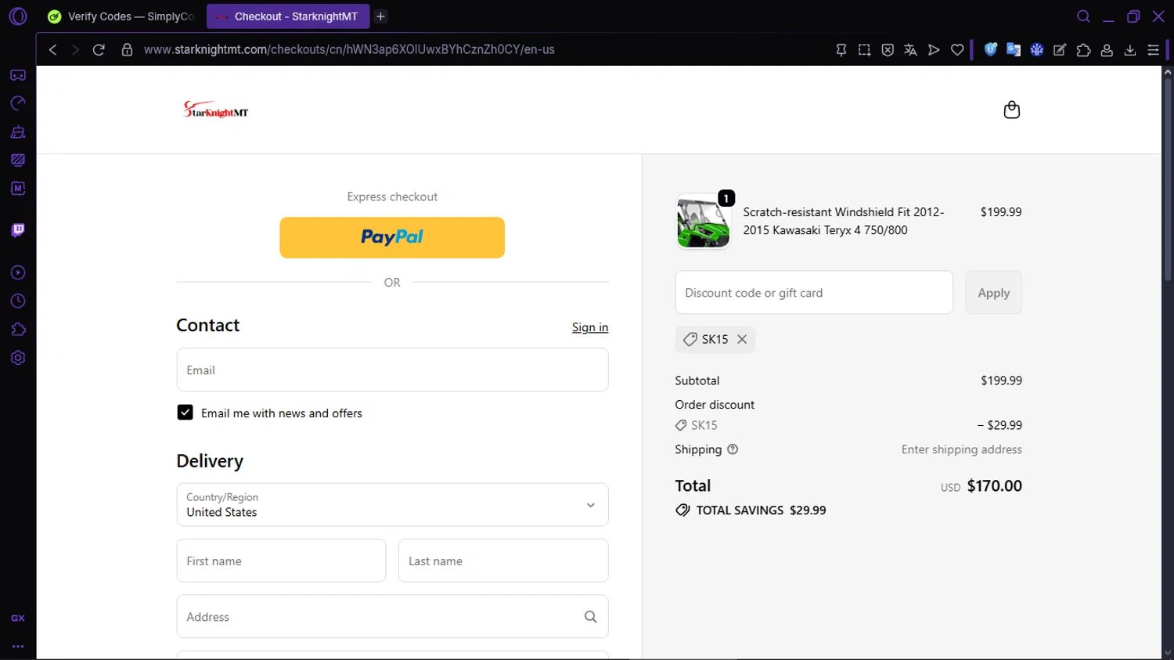This screenshot has width=1174, height=660.
Task: Click the TOTAL SAVINGS $29.99 text
Action: (x=761, y=510)
